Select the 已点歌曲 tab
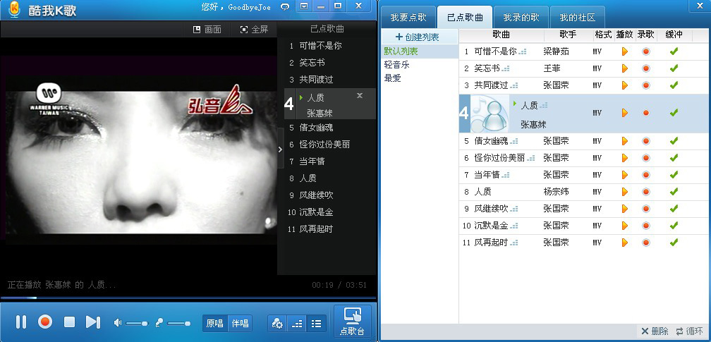 pyautogui.click(x=465, y=18)
